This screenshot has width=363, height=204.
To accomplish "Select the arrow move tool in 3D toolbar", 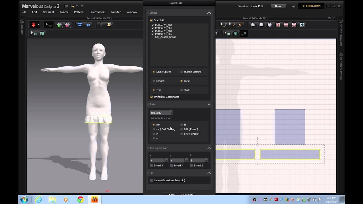I will pos(48,25).
